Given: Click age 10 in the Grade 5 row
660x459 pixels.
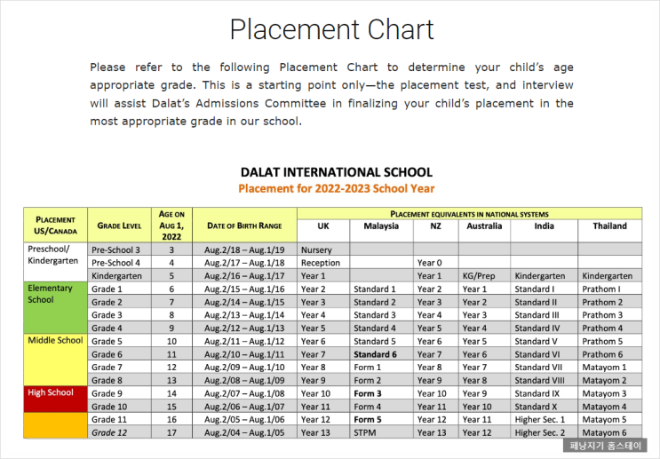Looking at the screenshot, I should [171, 341].
